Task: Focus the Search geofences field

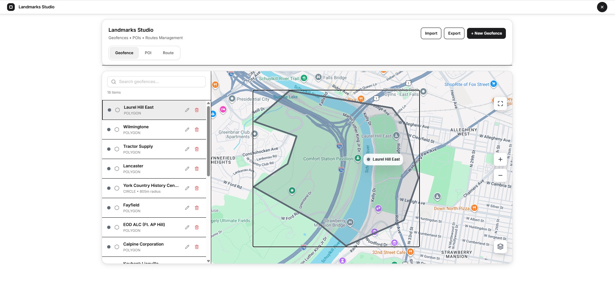Action: point(157,82)
